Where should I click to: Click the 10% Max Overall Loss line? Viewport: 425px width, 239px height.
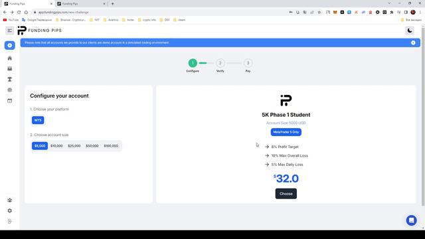click(286, 156)
